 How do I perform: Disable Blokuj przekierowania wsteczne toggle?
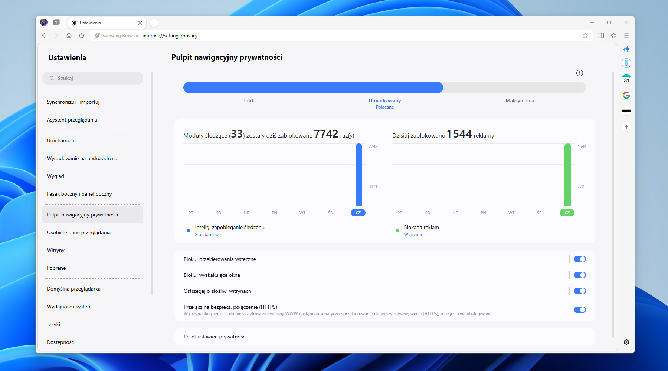[580, 259]
